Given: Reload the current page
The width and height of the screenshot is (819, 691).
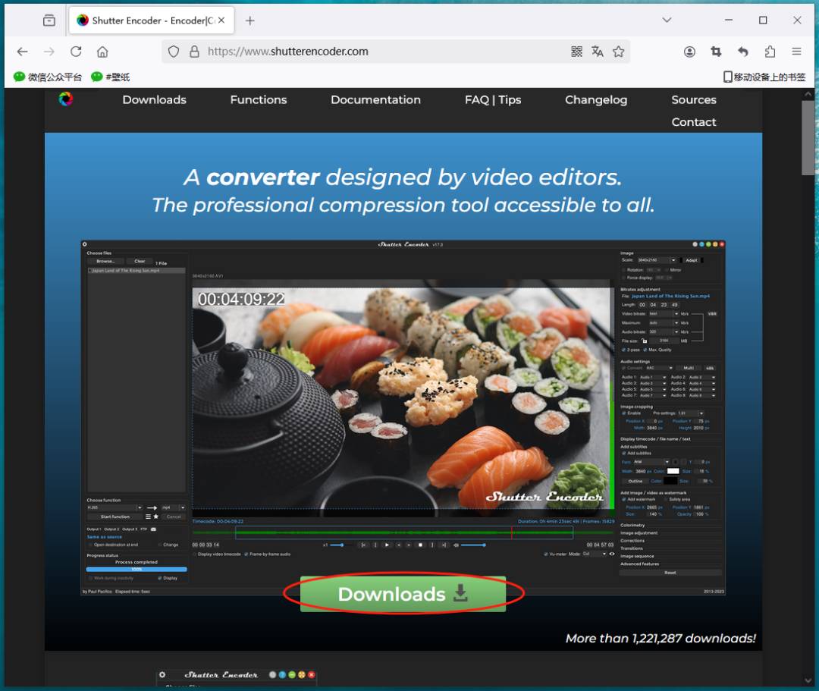Looking at the screenshot, I should click(x=77, y=51).
